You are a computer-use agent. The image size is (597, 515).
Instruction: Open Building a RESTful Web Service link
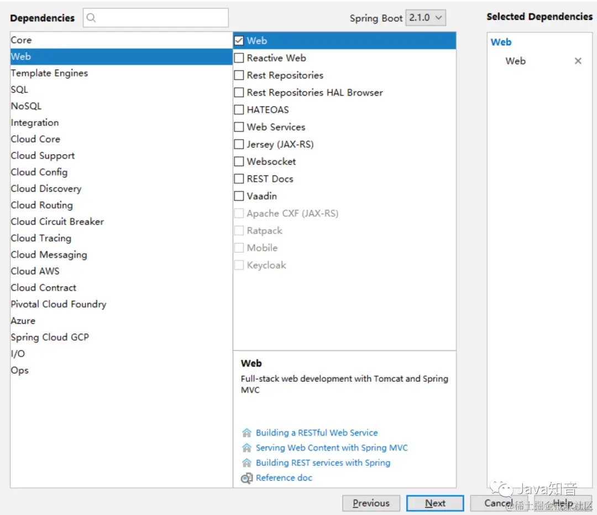(316, 433)
